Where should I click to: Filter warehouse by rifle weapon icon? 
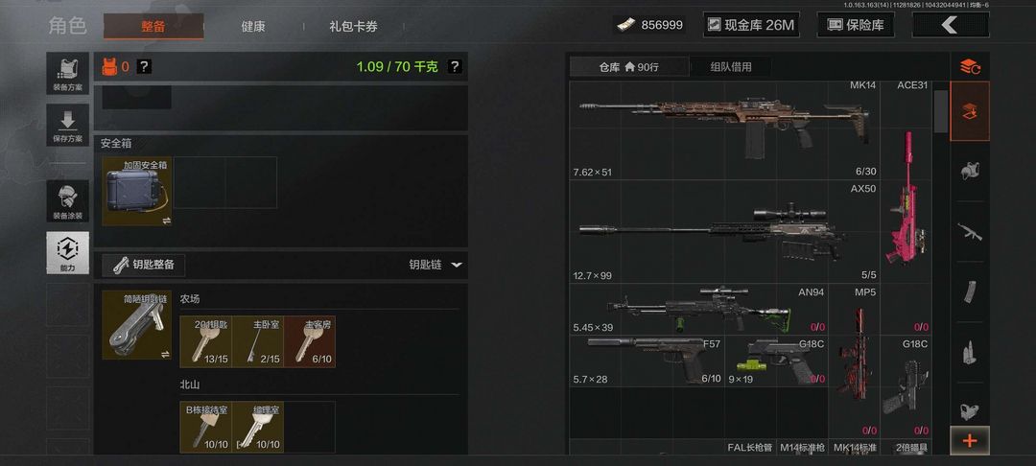(969, 232)
